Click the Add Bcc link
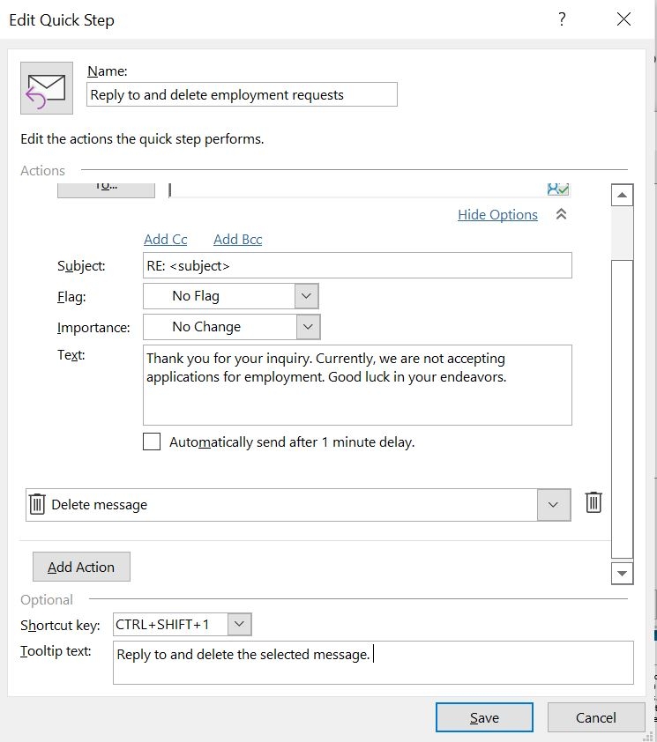The image size is (657, 742). (x=238, y=240)
